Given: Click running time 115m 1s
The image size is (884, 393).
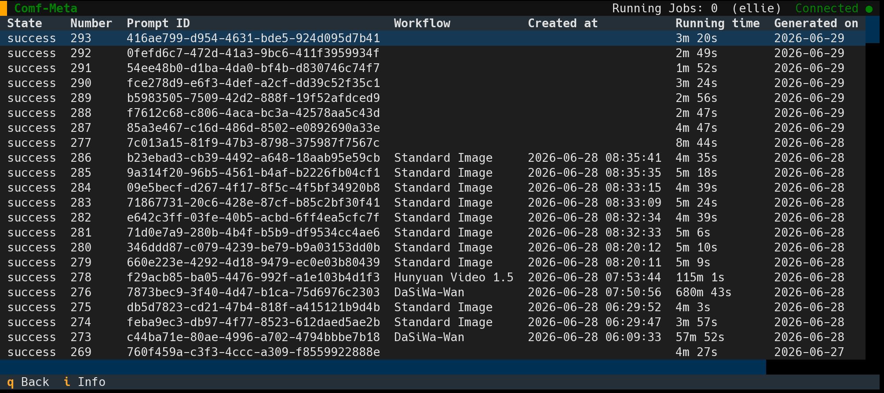Looking at the screenshot, I should [700, 277].
